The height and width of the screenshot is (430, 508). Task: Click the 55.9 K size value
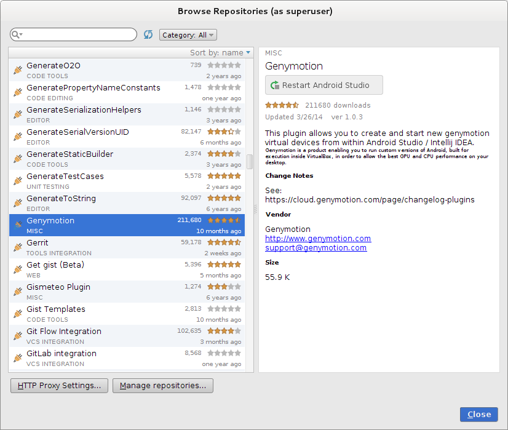[277, 277]
